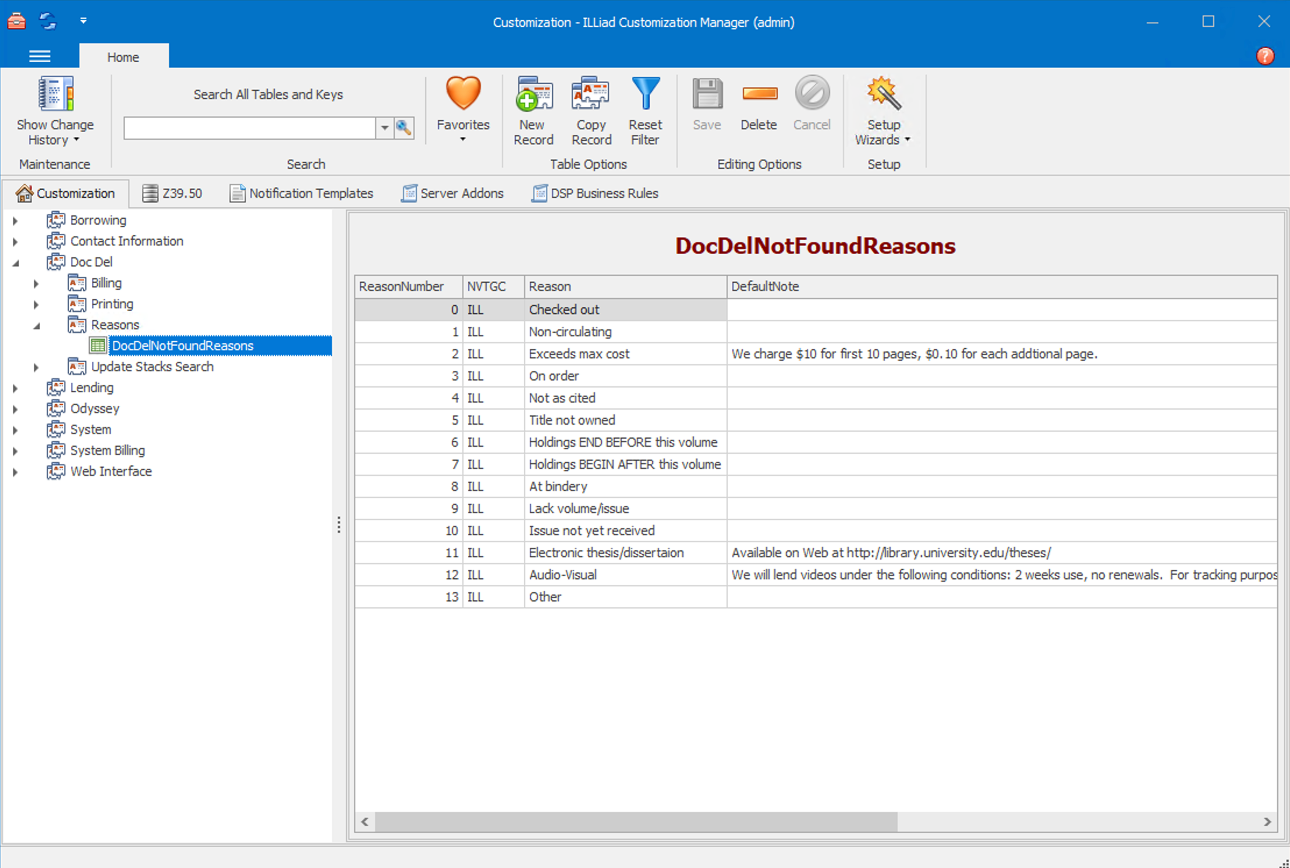Collapse the Doc Del node
This screenshot has width=1290, height=868.
pyautogui.click(x=17, y=262)
